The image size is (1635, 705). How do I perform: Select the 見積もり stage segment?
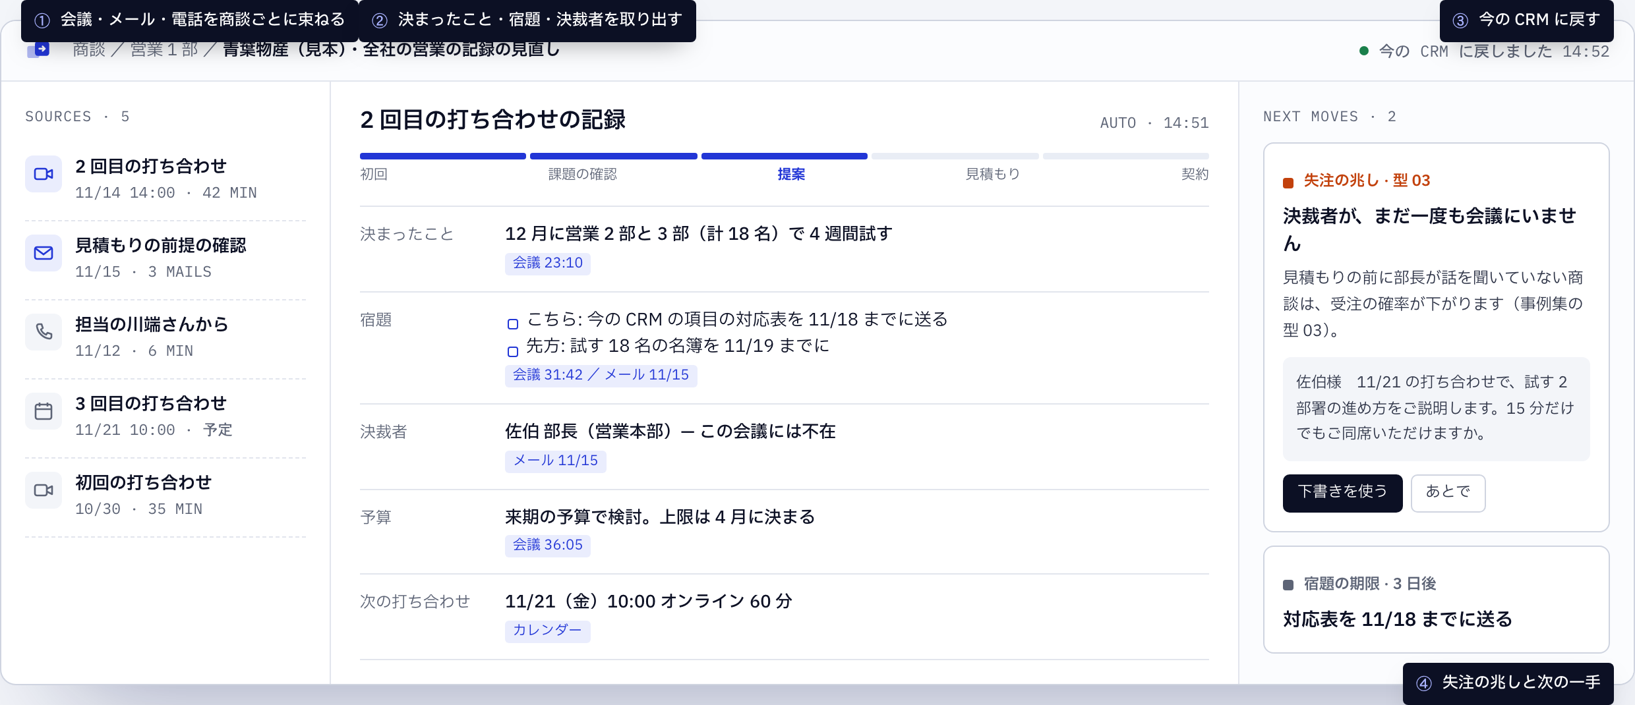point(955,156)
